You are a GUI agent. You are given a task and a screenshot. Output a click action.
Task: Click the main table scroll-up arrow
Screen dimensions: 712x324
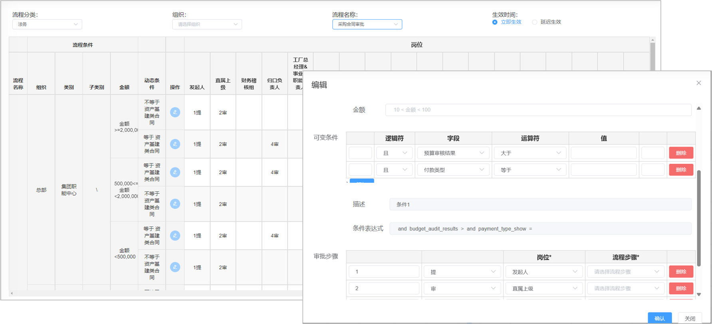pos(653,40)
